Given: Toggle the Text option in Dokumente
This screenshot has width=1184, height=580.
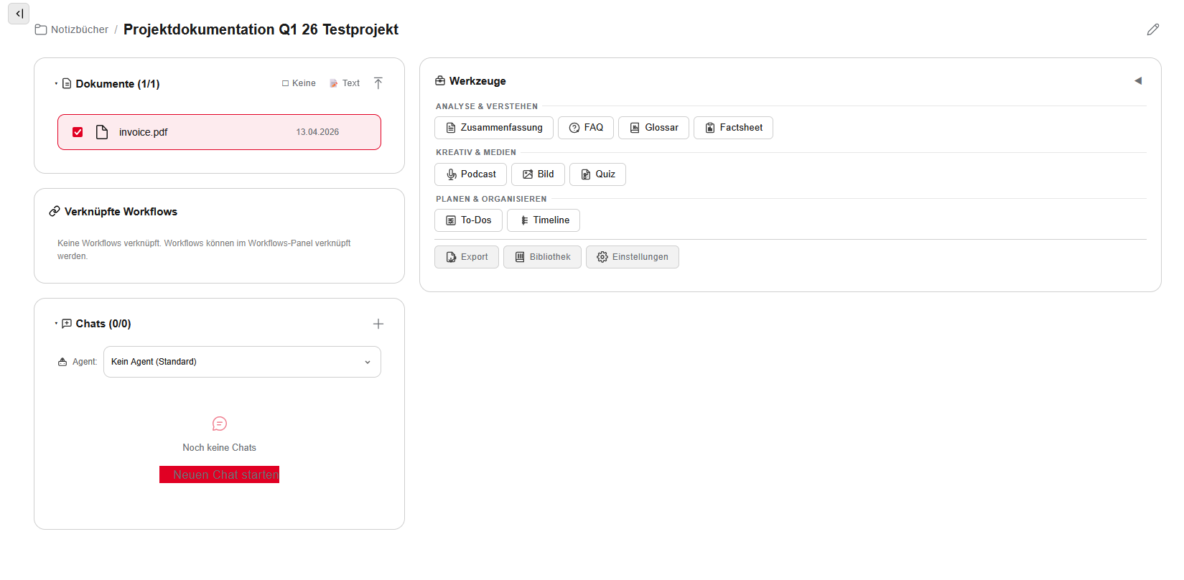Looking at the screenshot, I should (x=345, y=83).
